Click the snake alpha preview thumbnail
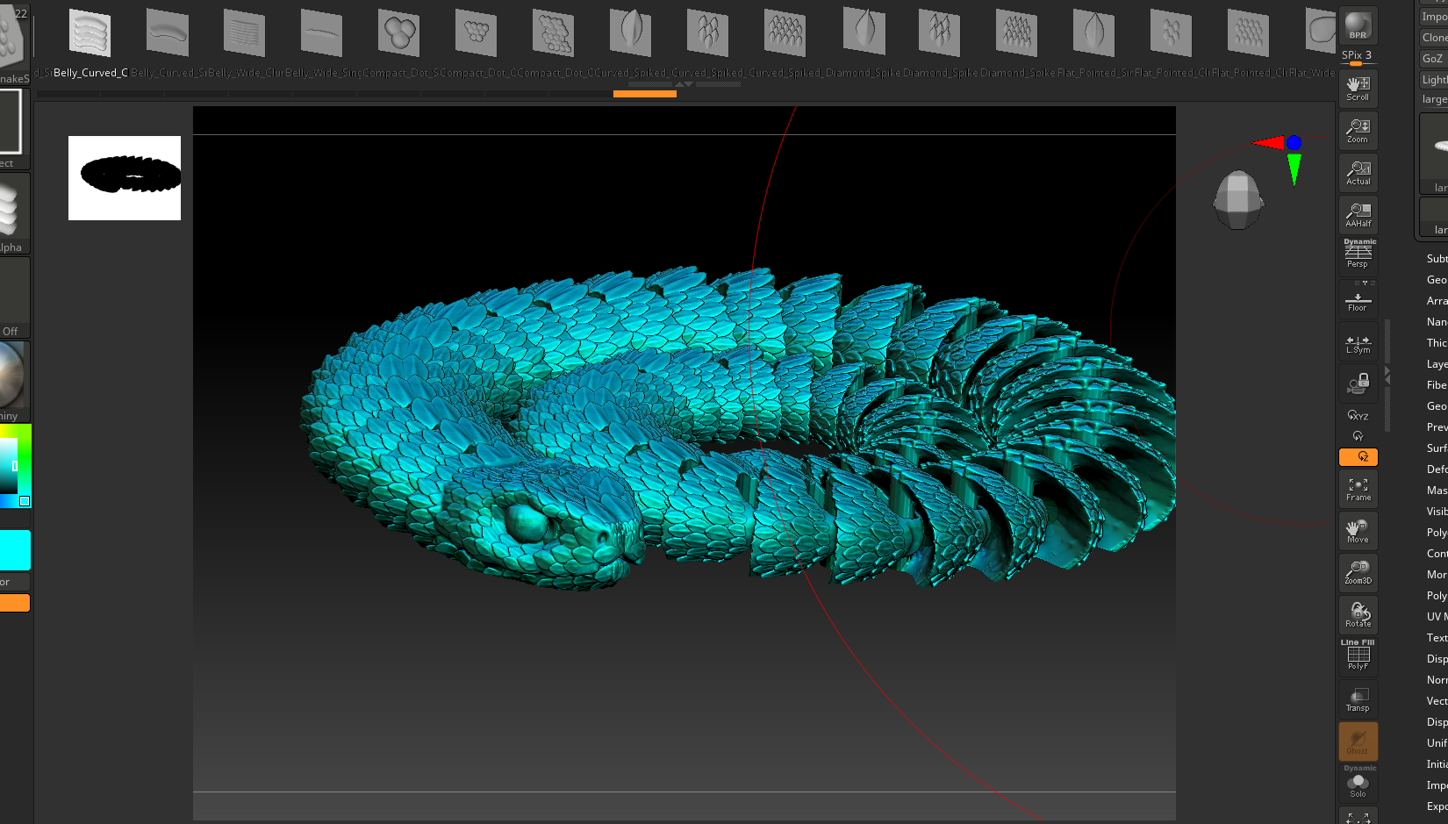 [x=125, y=177]
